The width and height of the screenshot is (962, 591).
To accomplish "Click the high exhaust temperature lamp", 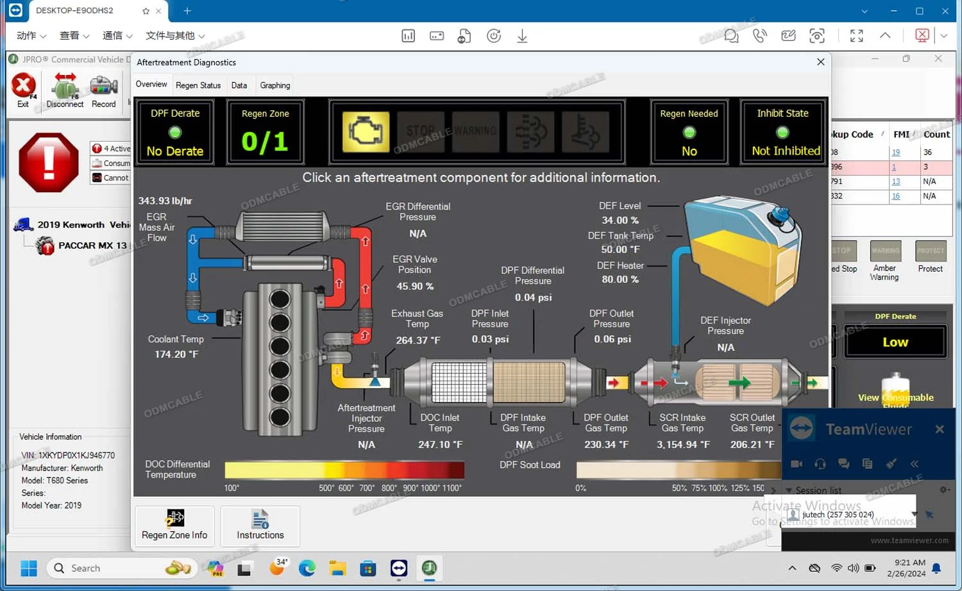I will 586,132.
